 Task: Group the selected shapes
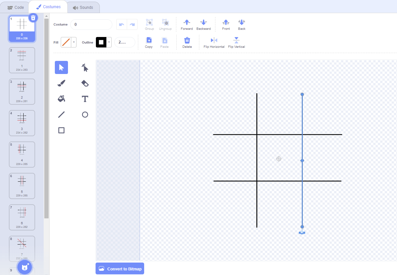[149, 25]
